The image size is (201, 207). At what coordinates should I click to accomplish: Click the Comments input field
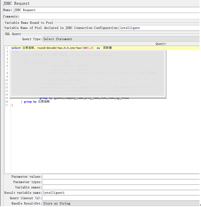[110, 17]
